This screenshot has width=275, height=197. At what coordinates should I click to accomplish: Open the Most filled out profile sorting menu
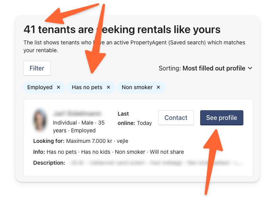tap(214, 68)
